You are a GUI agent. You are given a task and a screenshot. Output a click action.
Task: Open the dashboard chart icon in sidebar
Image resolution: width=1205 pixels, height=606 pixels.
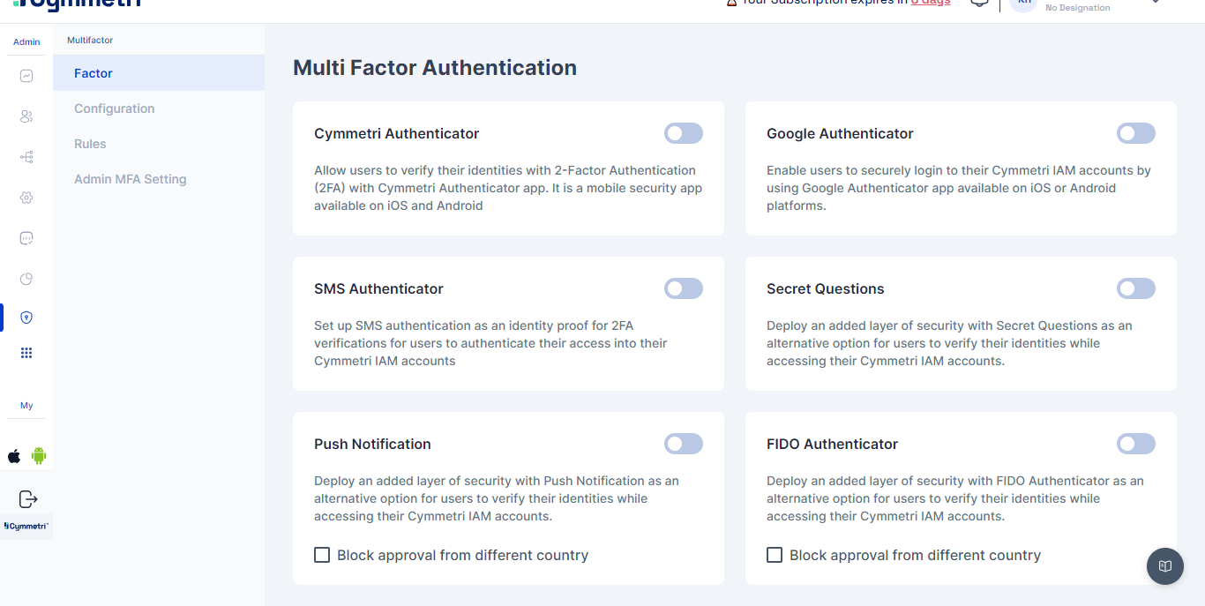(x=26, y=76)
